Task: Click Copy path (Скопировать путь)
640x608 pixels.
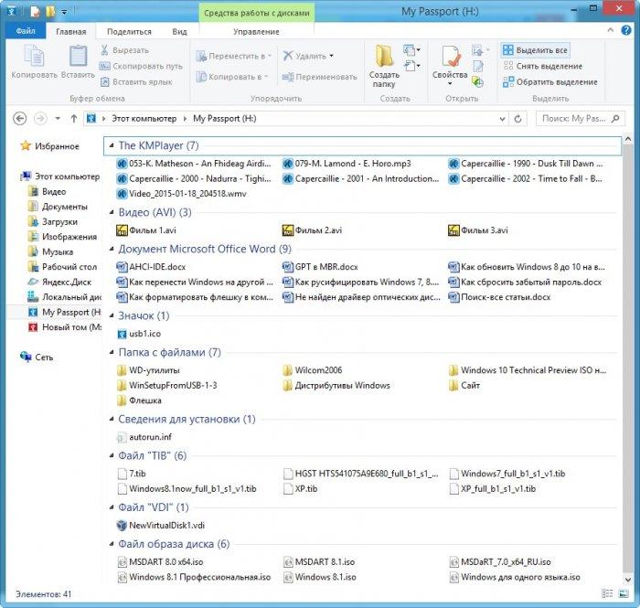Action: 141,66
